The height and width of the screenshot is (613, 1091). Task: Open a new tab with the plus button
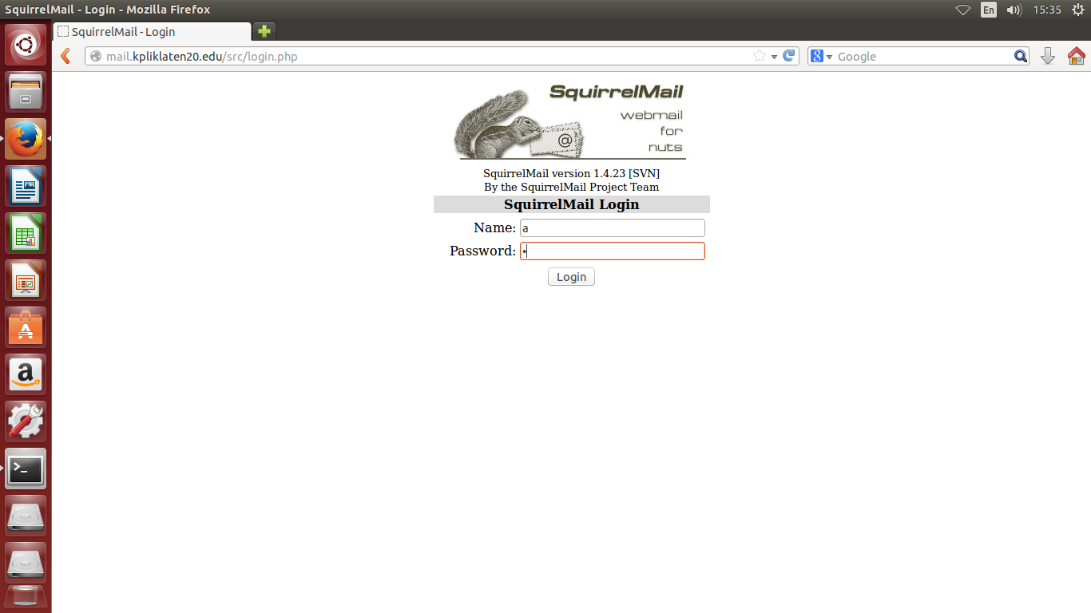[x=264, y=31]
